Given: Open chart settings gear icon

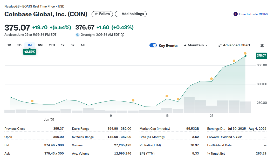Looking at the screenshot, I should click(x=262, y=46).
